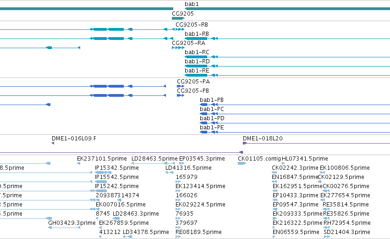Screen dimensions: 390x239
Task: Open the bab1-PD coding sequence label
Action: (212, 118)
